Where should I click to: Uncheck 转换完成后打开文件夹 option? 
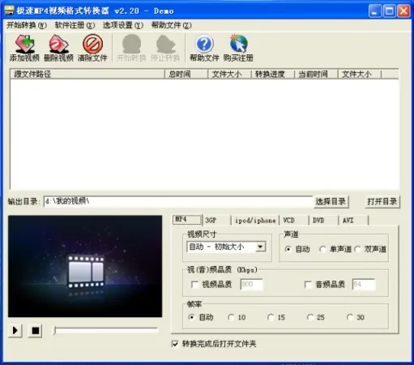pos(175,344)
